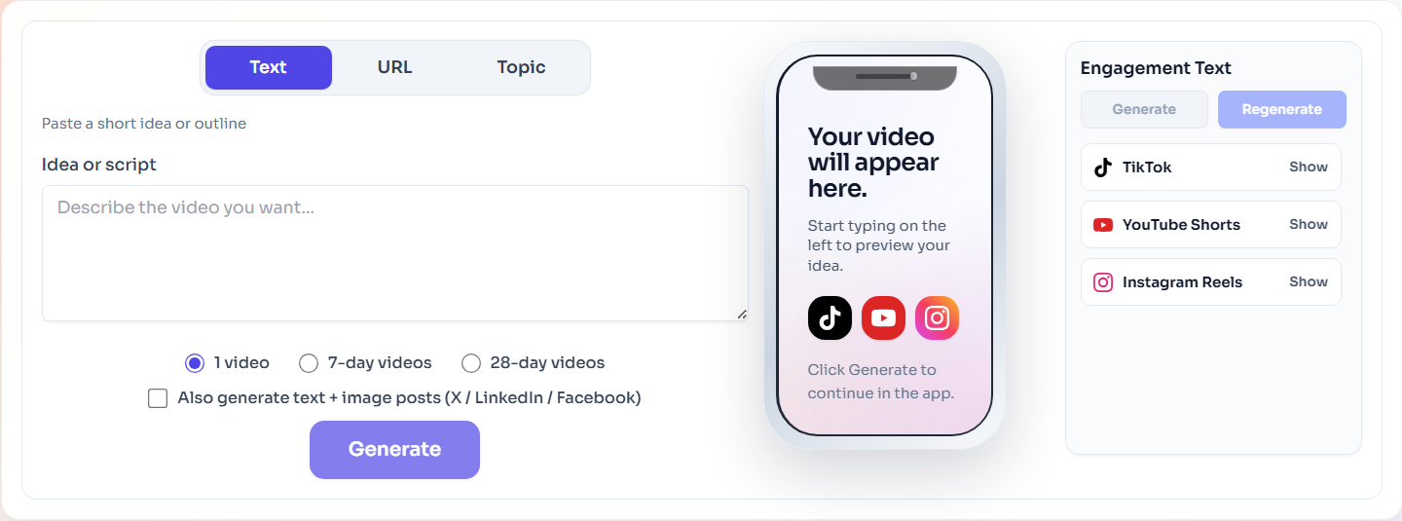The width and height of the screenshot is (1402, 521).
Task: Click the Instagram icon in phone preview
Action: (937, 318)
